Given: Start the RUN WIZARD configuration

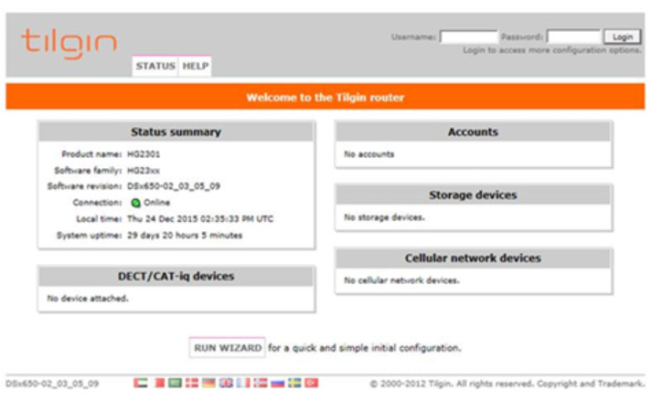Looking at the screenshot, I should [228, 348].
